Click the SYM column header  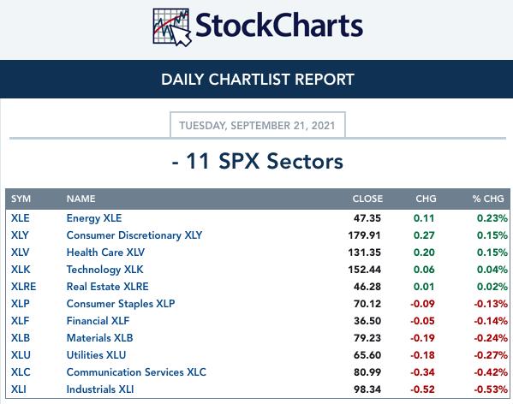click(21, 199)
